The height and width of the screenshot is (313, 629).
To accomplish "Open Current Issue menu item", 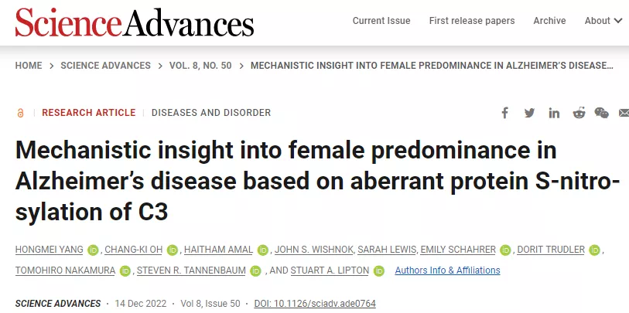I will pos(382,21).
